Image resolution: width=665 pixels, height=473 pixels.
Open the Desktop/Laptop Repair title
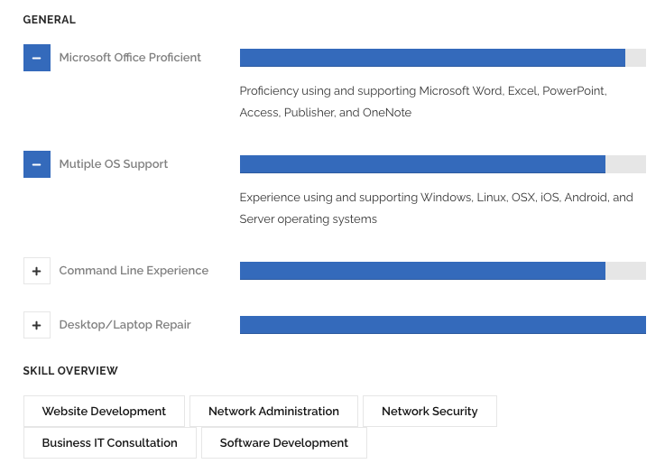click(125, 325)
